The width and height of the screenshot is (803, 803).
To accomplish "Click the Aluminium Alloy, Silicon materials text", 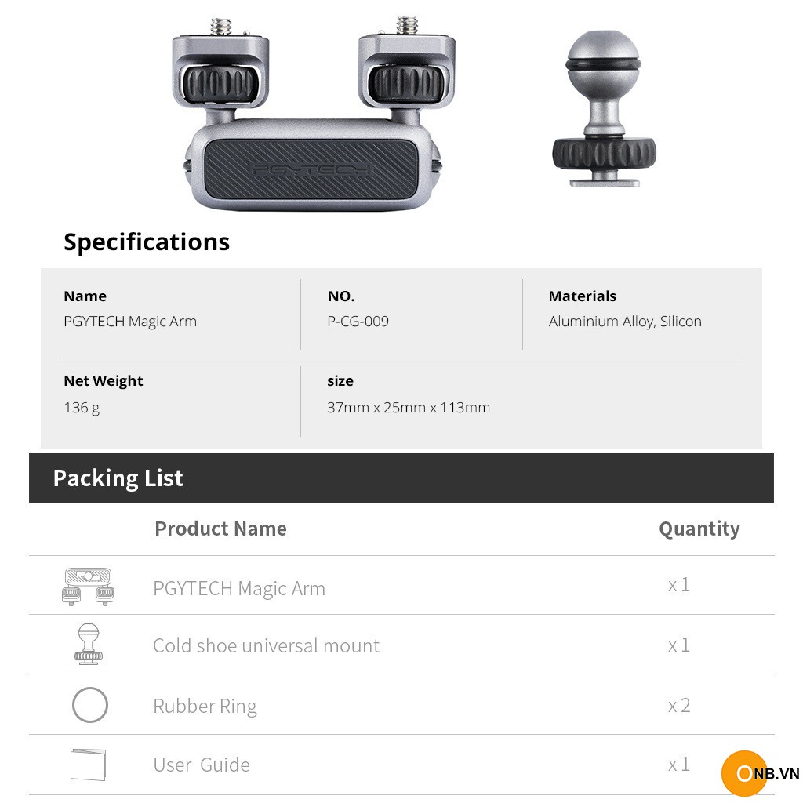I will pyautogui.click(x=625, y=322).
